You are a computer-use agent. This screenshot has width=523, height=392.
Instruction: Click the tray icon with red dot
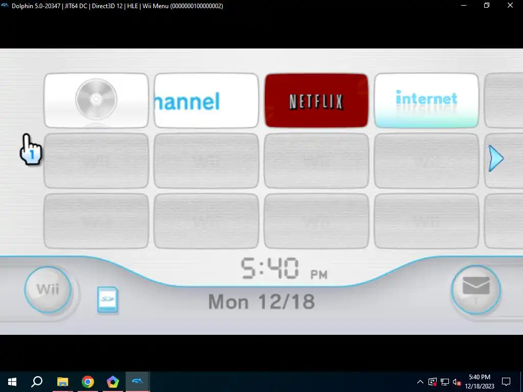pos(433,382)
